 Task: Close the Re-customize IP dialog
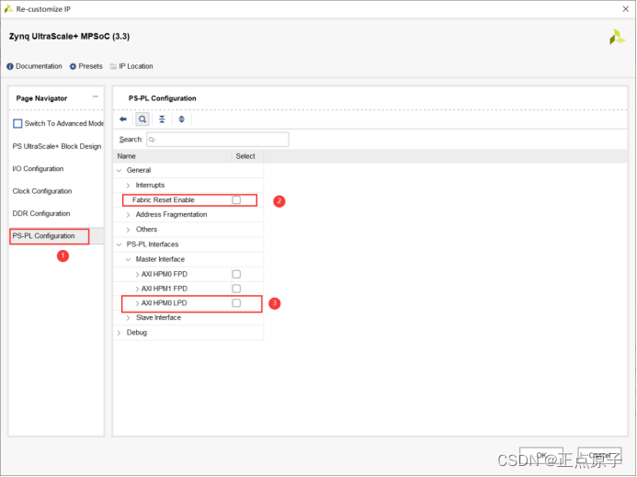point(626,9)
